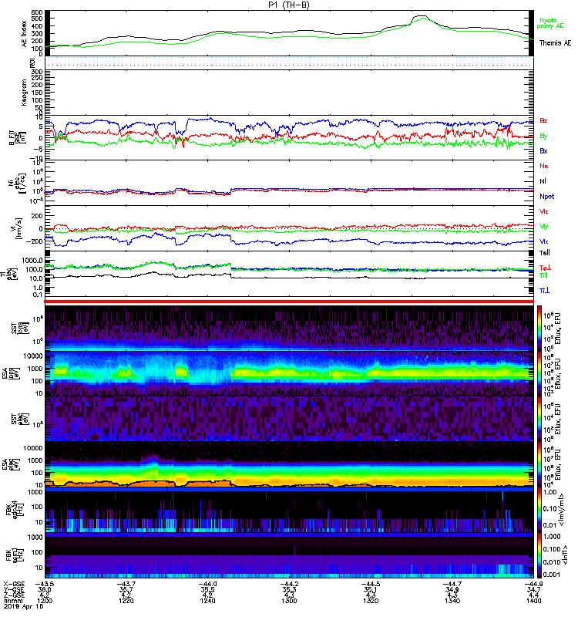Click the plot title P1 (TH-B)
The width and height of the screenshot is (578, 617).
tap(288, 5)
